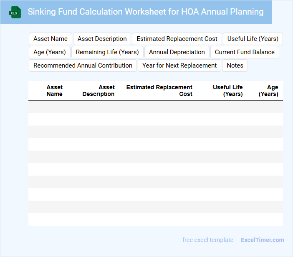Click the first empty table row
293x257 pixels.
point(155,107)
